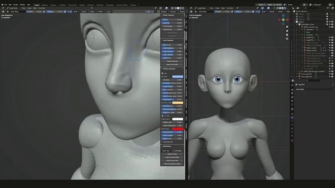Expand the Cursor settings popover
Screen dimensions: 335x188
[x=109, y=11]
